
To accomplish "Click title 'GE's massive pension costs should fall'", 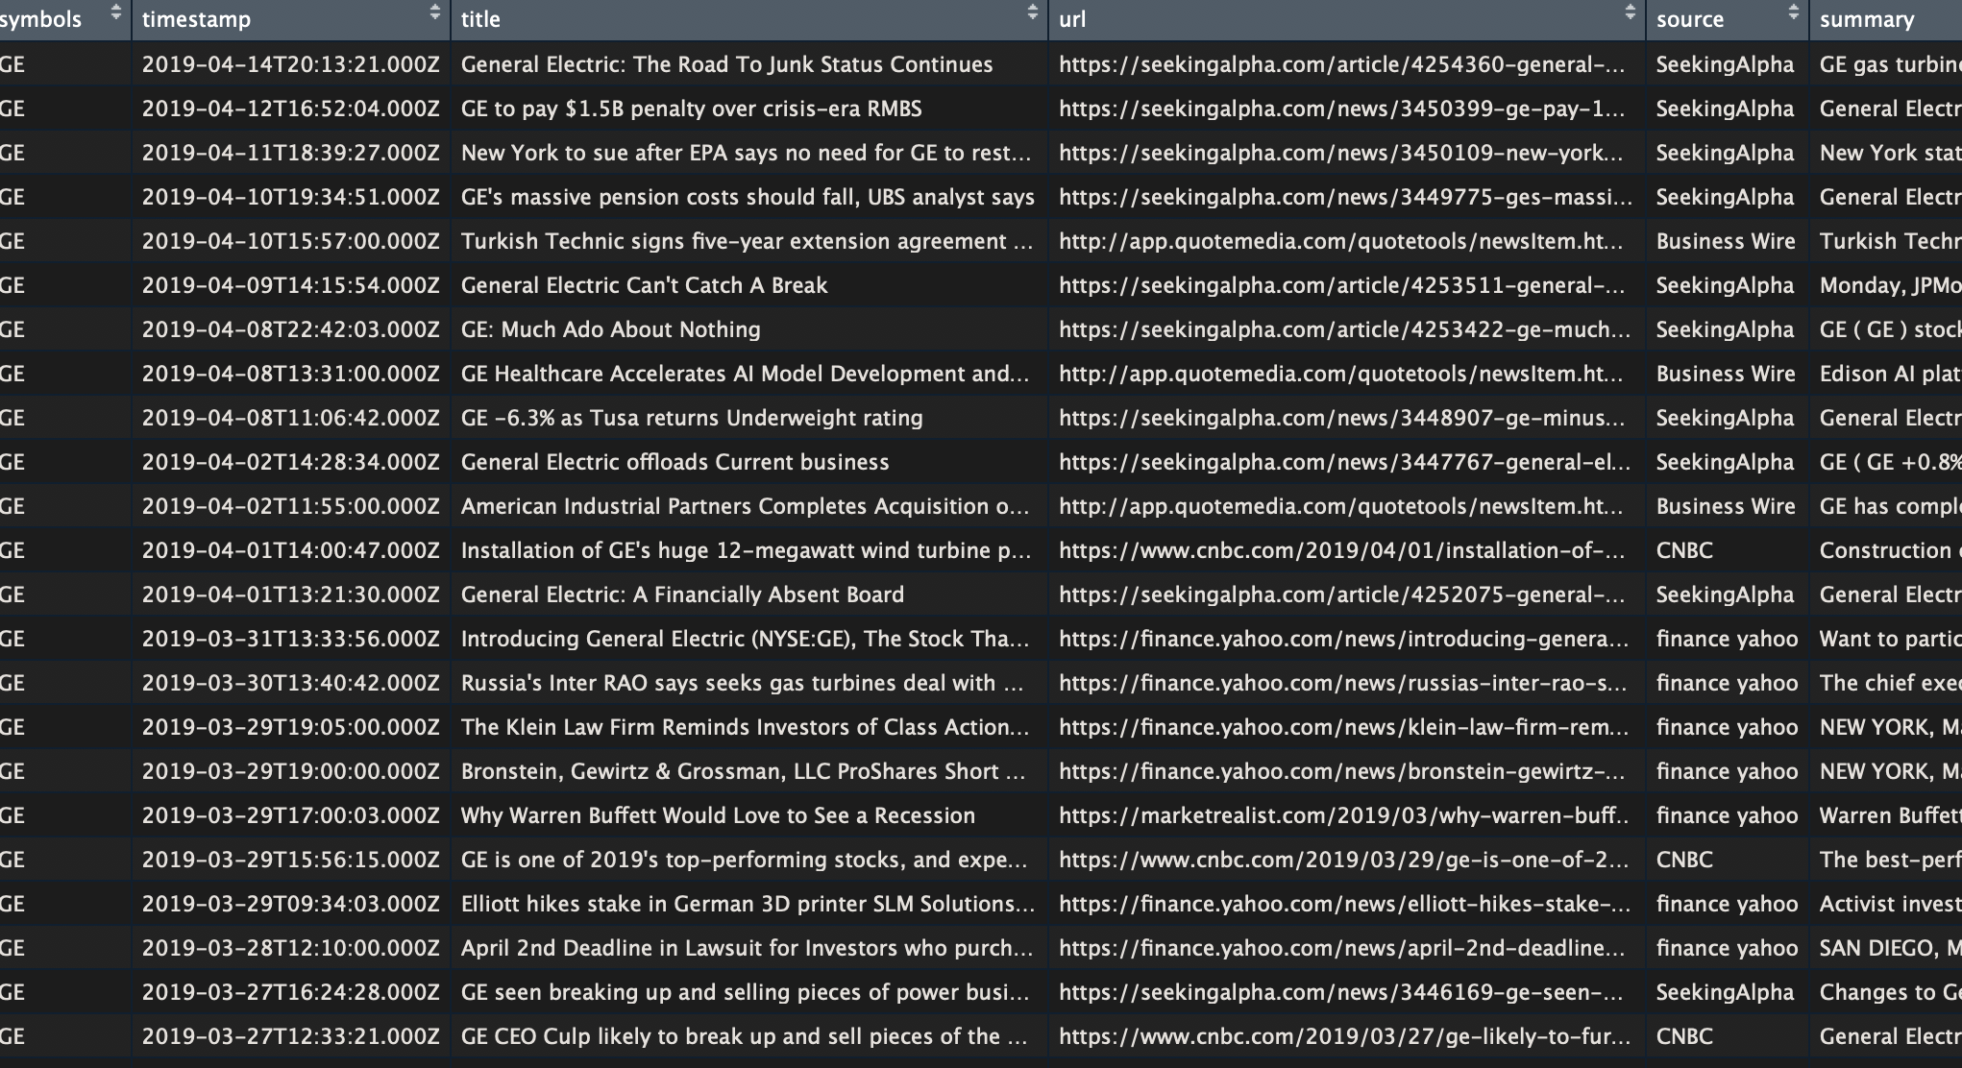I will [x=748, y=197].
